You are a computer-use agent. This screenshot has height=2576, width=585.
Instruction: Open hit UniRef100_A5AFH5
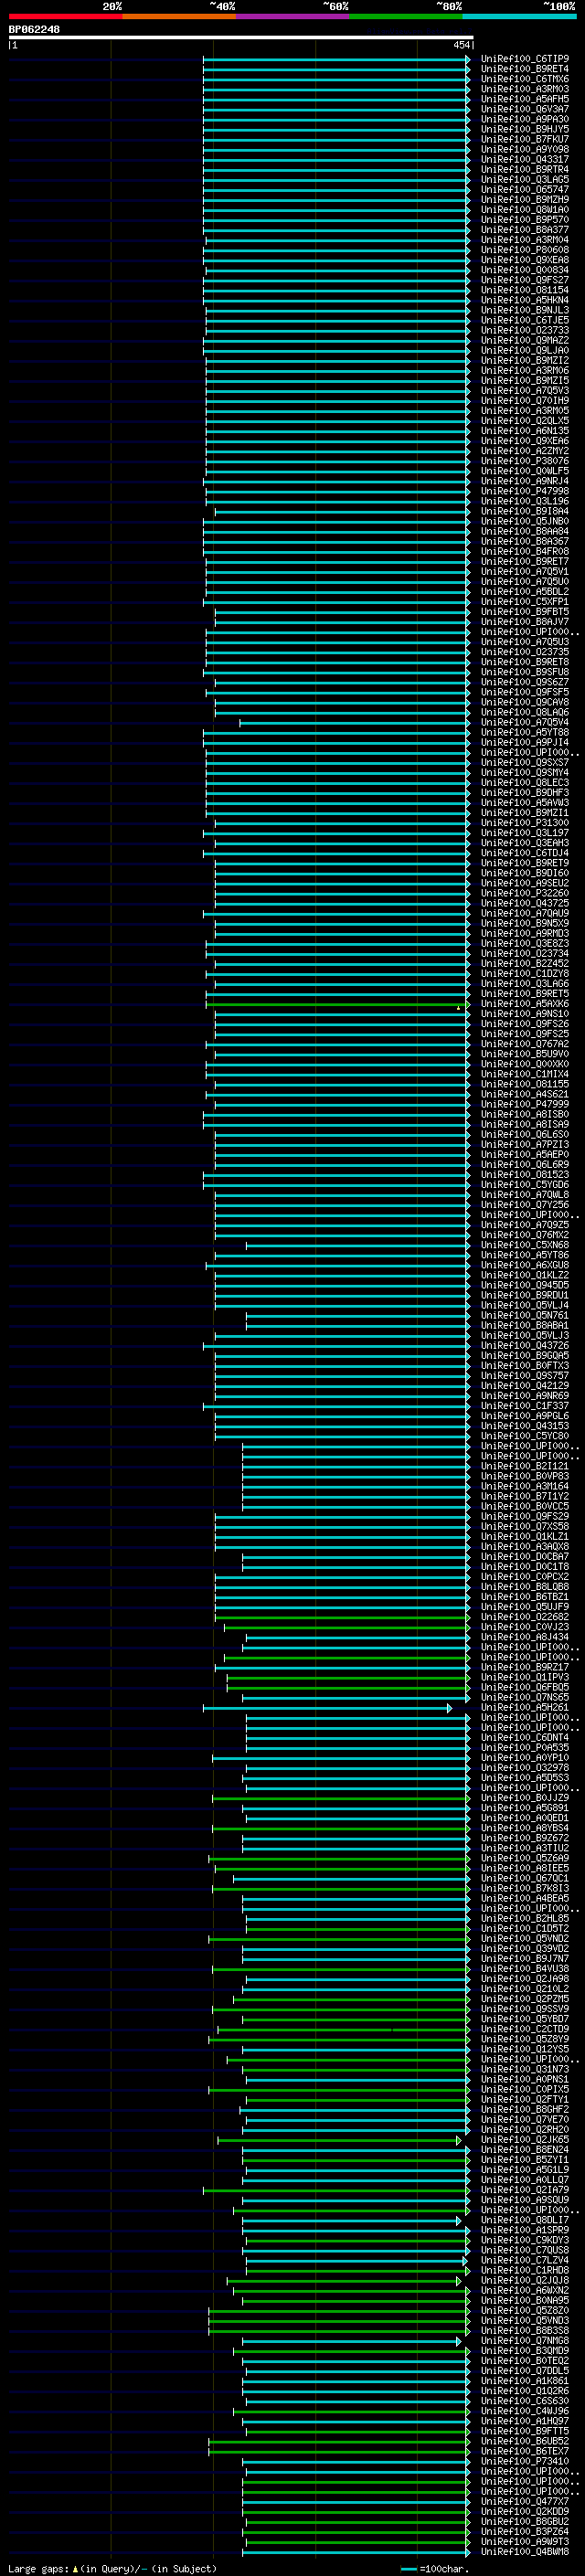pos(525,99)
